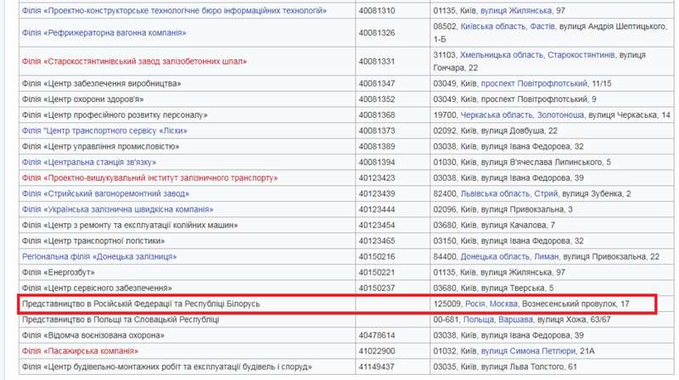Image resolution: width=679 pixels, height=380 pixels.
Task: Follow Москва link
Action: pos(503,304)
